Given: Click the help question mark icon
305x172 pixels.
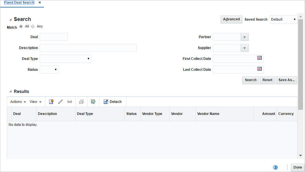Looking at the screenshot, I should 275,167.
